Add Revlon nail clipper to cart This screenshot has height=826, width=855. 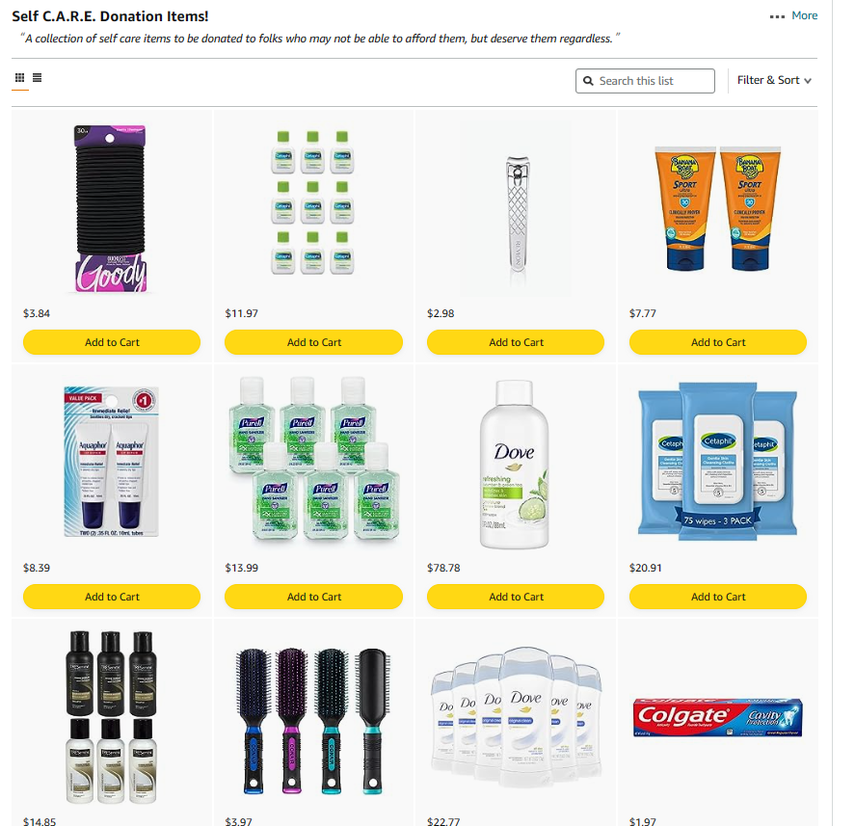tap(516, 342)
